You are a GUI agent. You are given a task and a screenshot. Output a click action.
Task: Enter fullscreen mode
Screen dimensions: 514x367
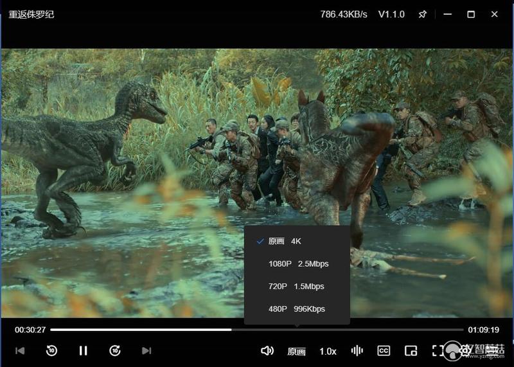[x=438, y=351]
